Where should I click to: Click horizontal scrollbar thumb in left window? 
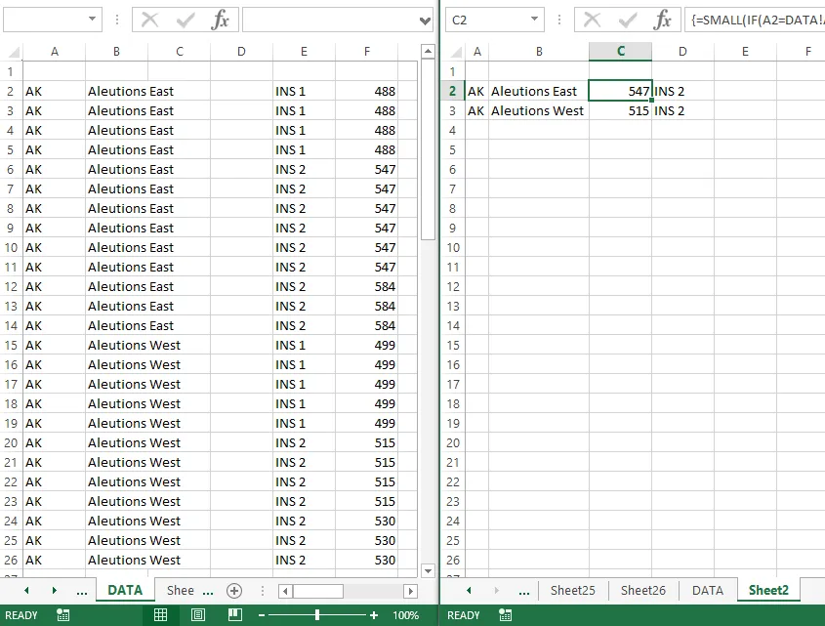click(x=317, y=591)
